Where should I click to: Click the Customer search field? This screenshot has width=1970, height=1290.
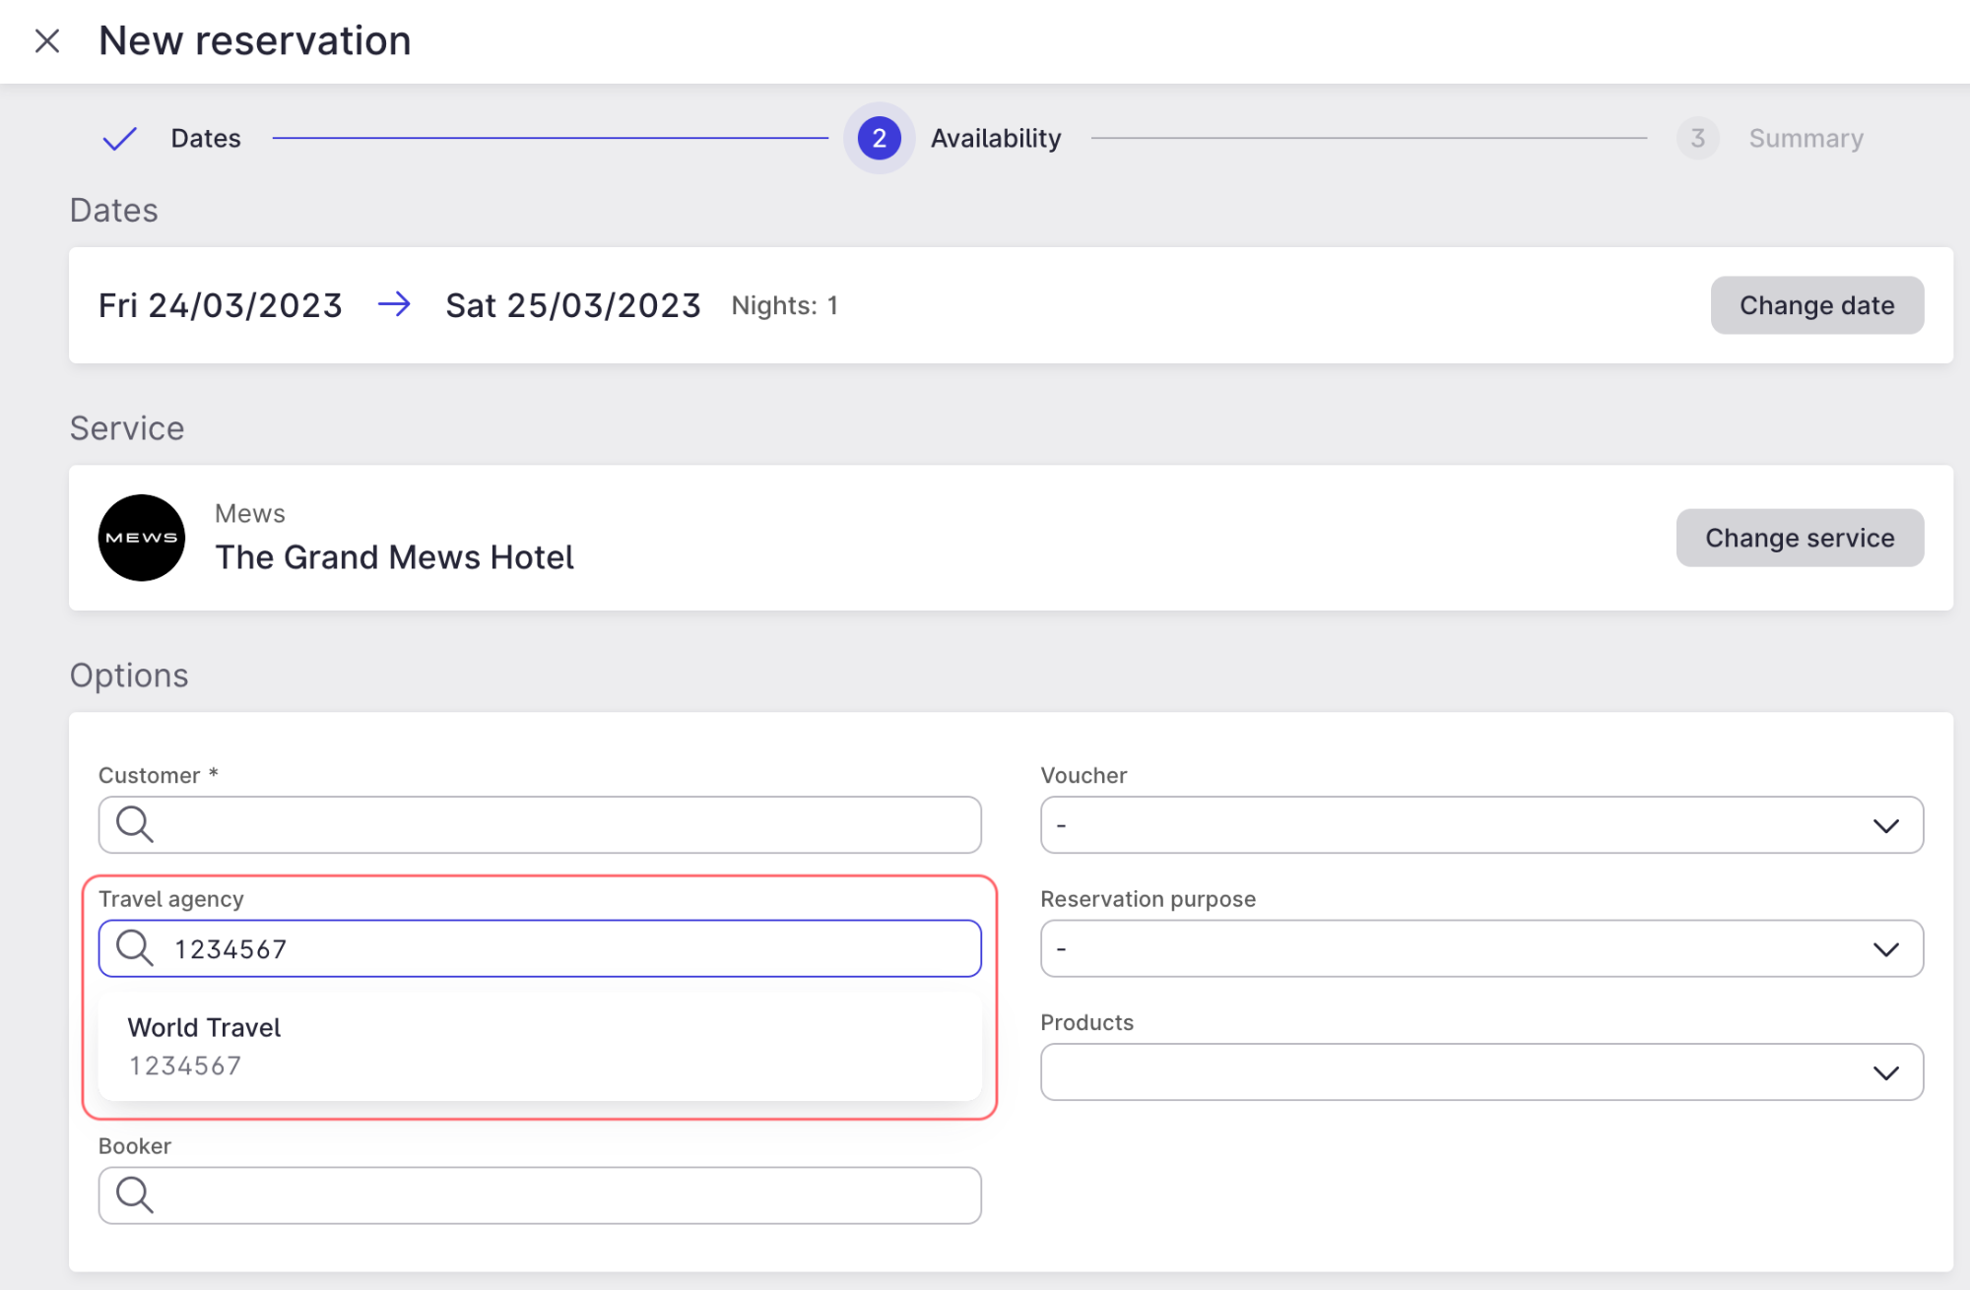(x=540, y=825)
